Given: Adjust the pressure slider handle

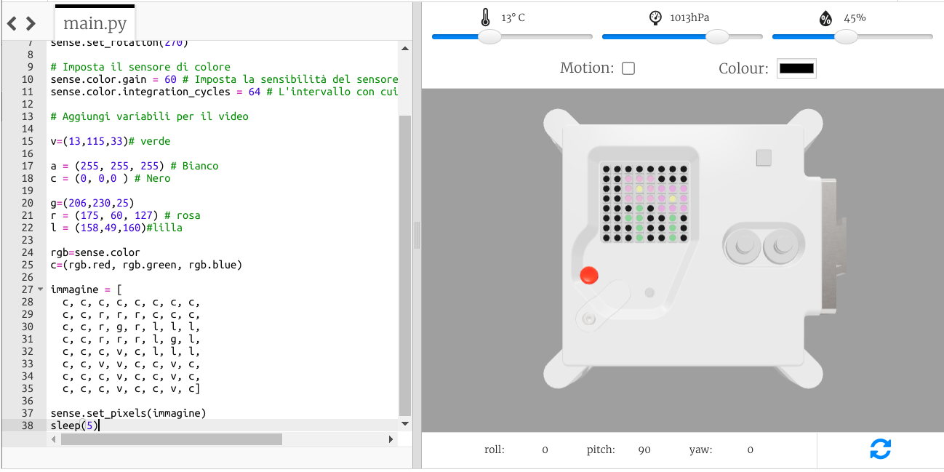Looking at the screenshot, I should point(717,36).
